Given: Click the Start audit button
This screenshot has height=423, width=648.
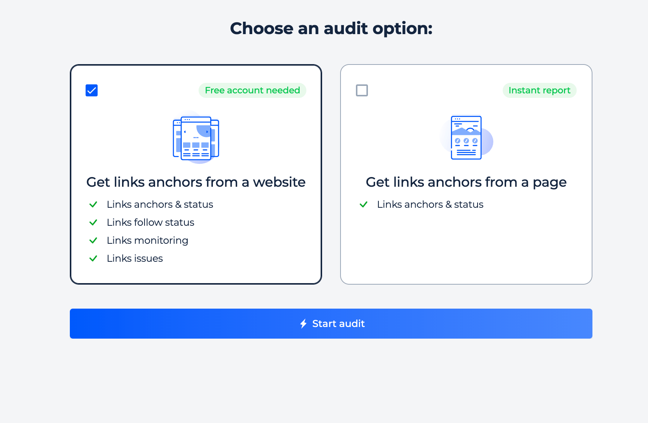Looking at the screenshot, I should click(x=331, y=324).
